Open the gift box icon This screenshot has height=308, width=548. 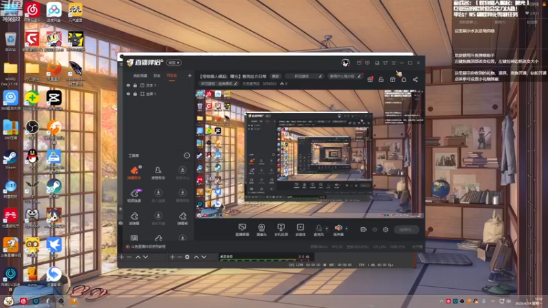tap(370, 79)
